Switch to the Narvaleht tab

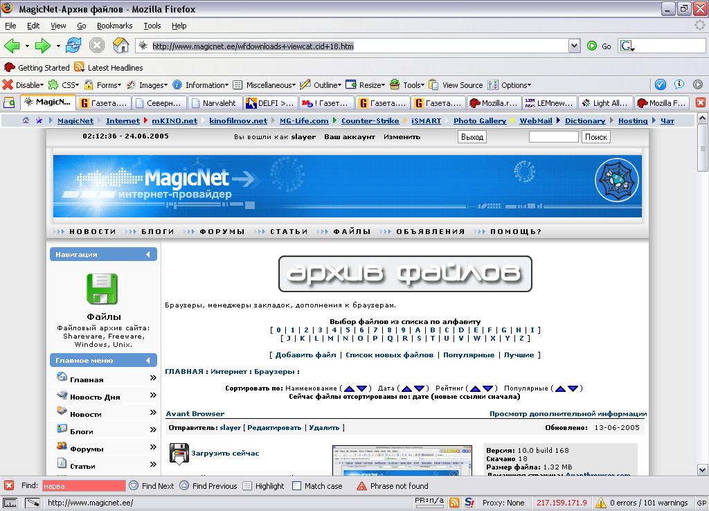(215, 103)
